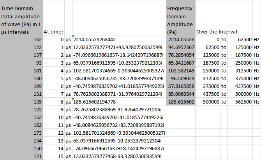Select the FFT cell 185.615602194778

pyautogui.click(x=119, y=102)
